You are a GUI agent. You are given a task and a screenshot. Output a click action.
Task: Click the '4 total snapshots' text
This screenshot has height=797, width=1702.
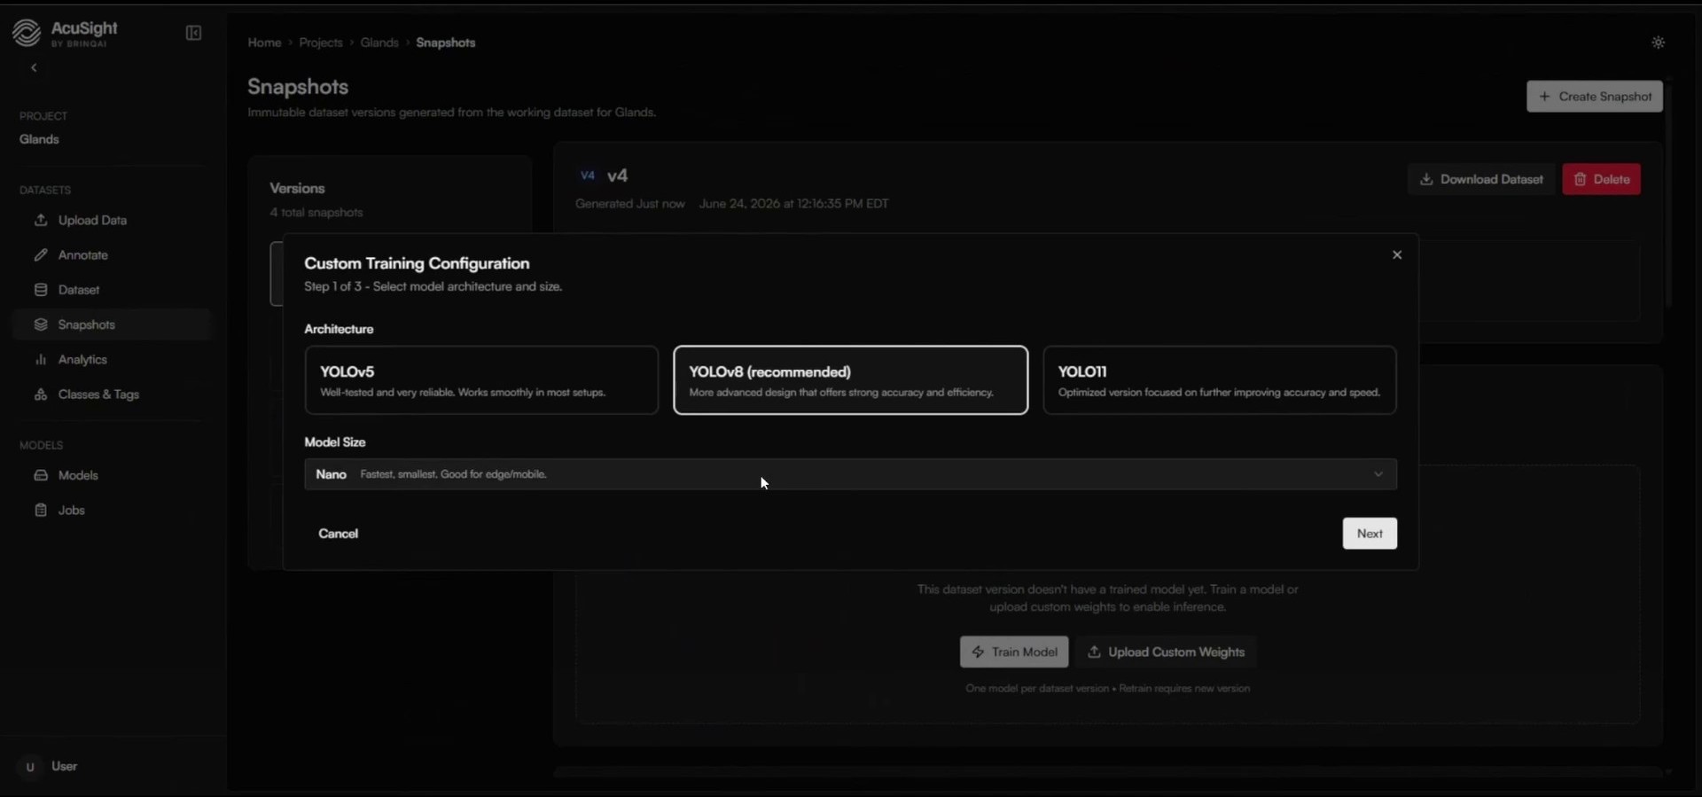pos(316,213)
